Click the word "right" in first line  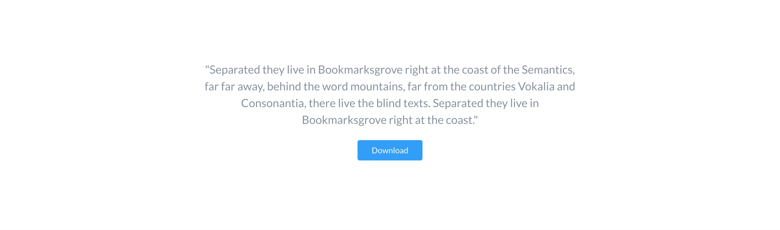416,70
